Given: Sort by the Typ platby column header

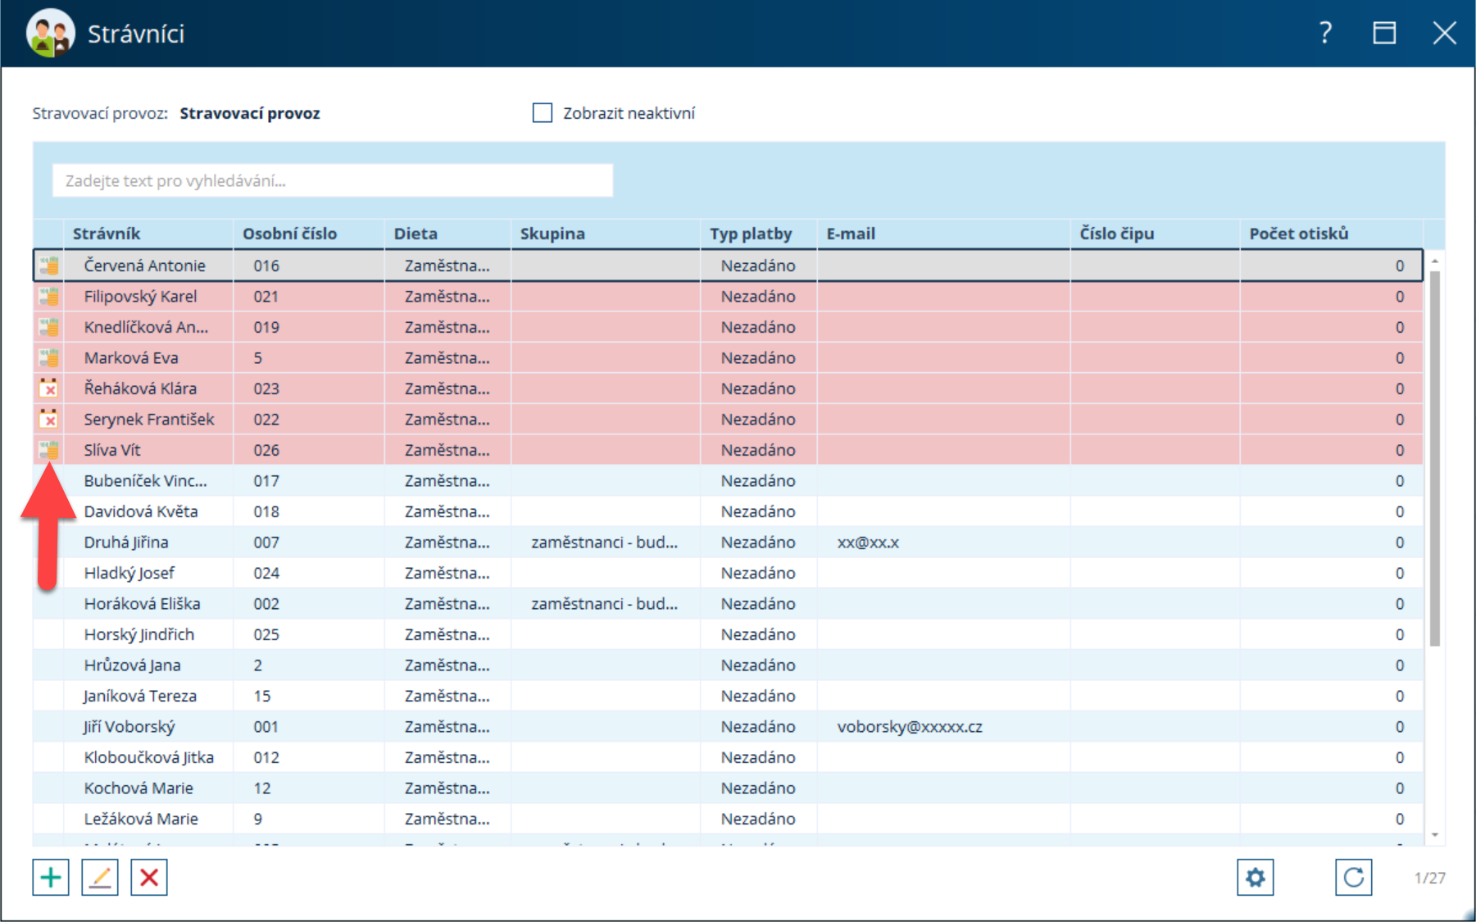Looking at the screenshot, I should click(x=758, y=234).
